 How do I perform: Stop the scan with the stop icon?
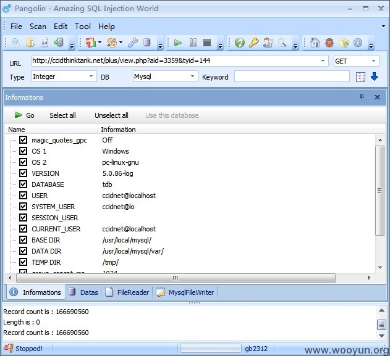(207, 43)
